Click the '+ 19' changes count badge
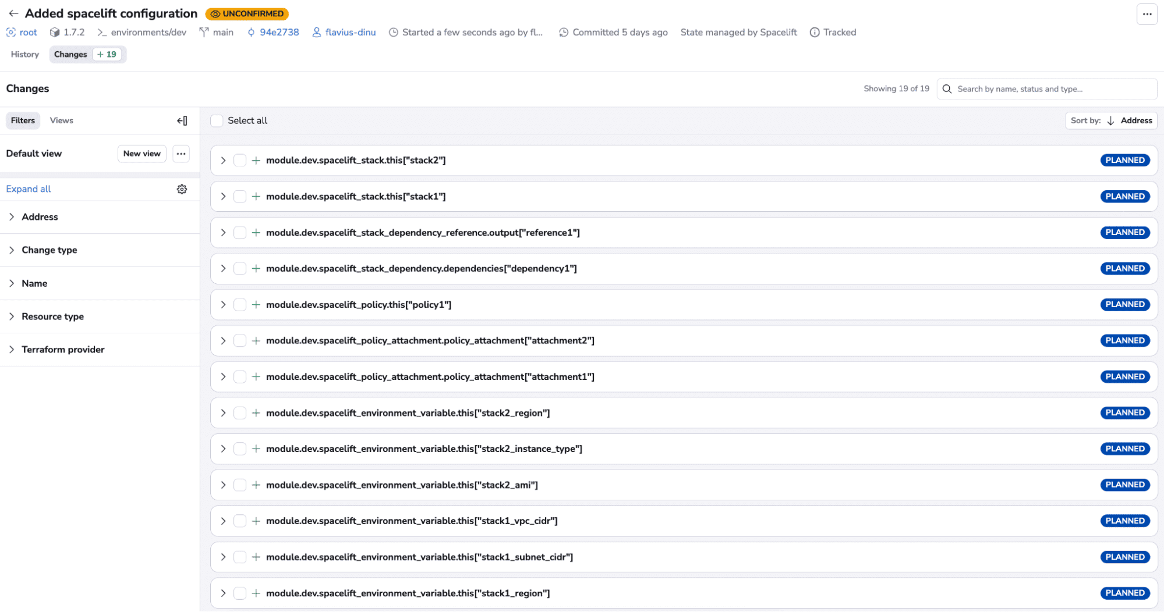The width and height of the screenshot is (1164, 612). point(107,55)
